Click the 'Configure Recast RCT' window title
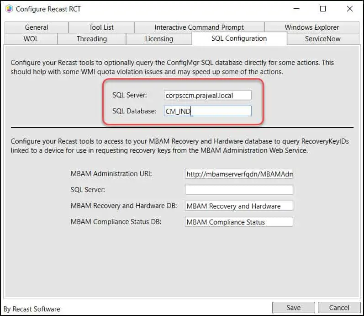 pyautogui.click(x=48, y=9)
